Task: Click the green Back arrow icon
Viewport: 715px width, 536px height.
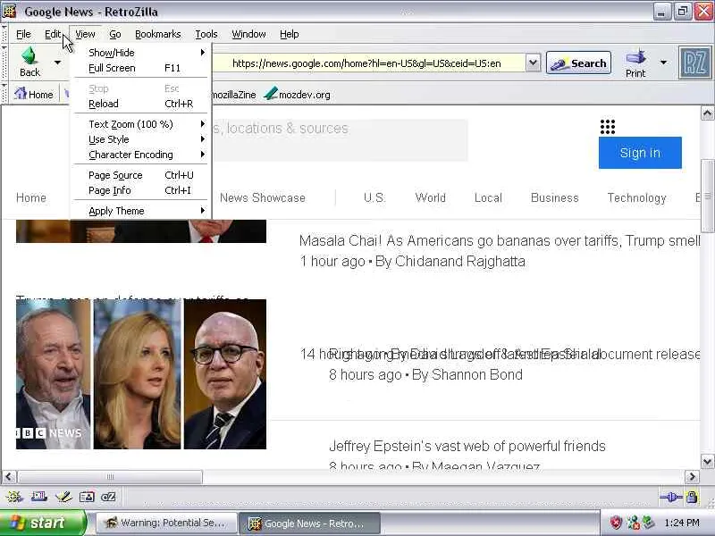Action: click(x=29, y=55)
